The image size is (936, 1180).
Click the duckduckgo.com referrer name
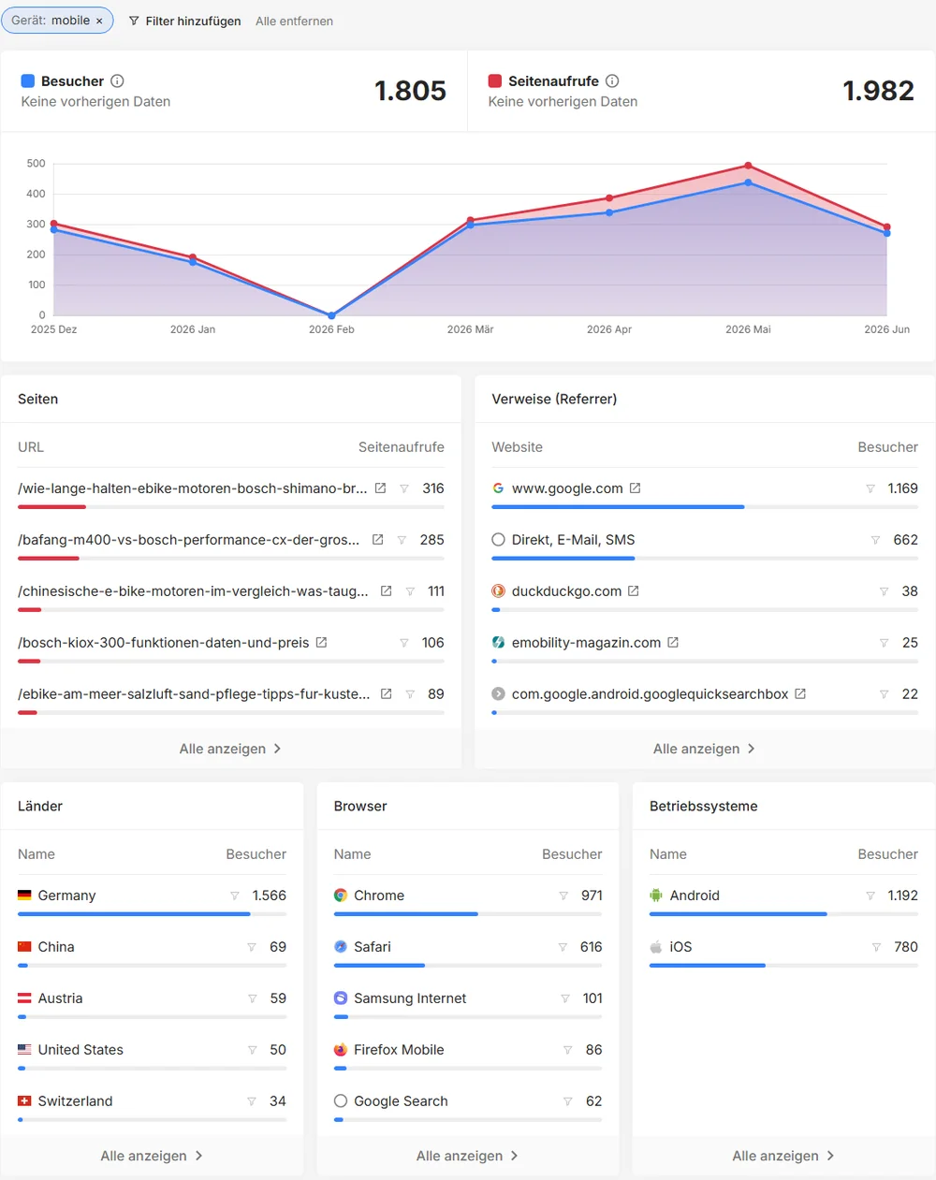pos(567,591)
